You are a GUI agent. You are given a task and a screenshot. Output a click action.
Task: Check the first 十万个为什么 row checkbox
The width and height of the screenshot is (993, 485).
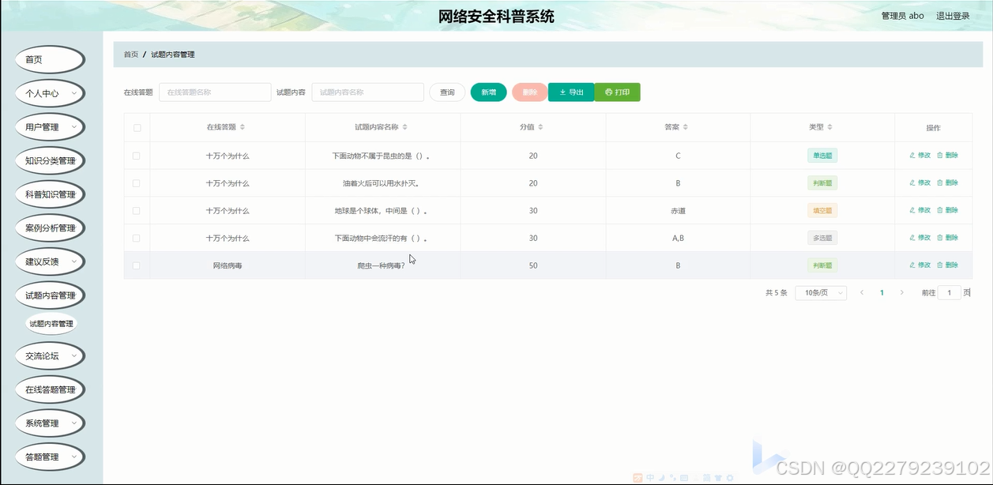[x=136, y=155]
